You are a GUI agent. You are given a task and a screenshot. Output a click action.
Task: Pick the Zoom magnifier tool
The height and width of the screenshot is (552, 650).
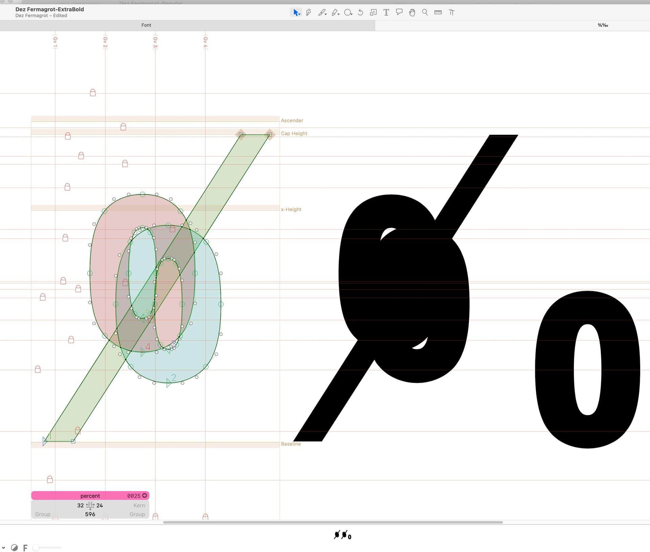[425, 13]
